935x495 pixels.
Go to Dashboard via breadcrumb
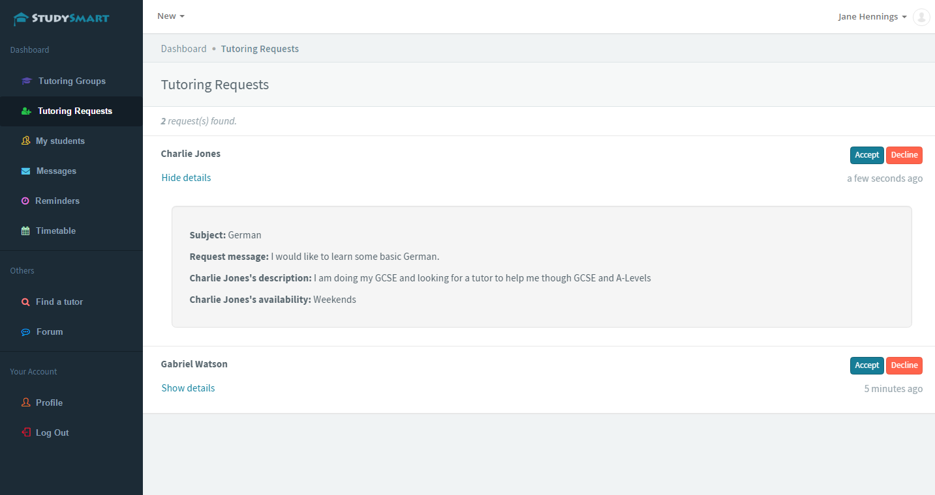183,48
